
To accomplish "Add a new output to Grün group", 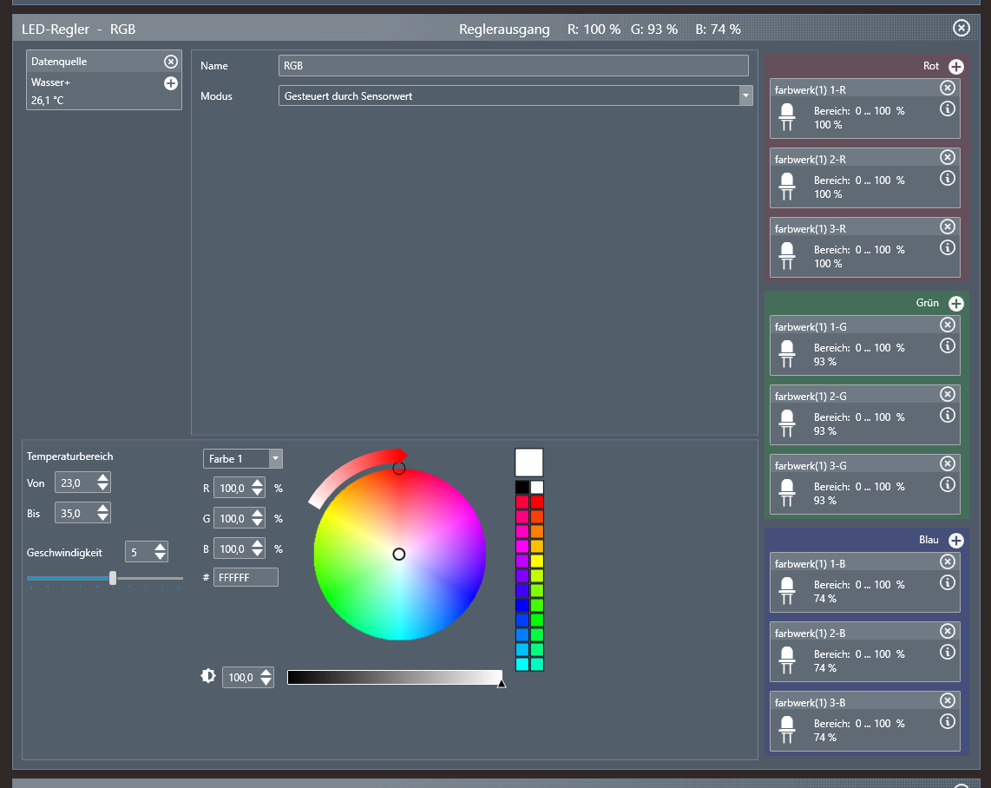I will click(955, 304).
